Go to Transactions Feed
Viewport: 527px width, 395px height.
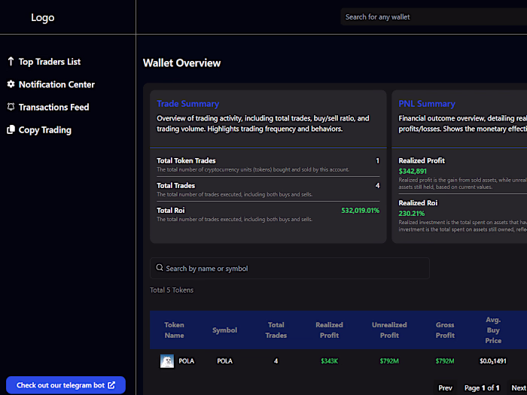[53, 107]
